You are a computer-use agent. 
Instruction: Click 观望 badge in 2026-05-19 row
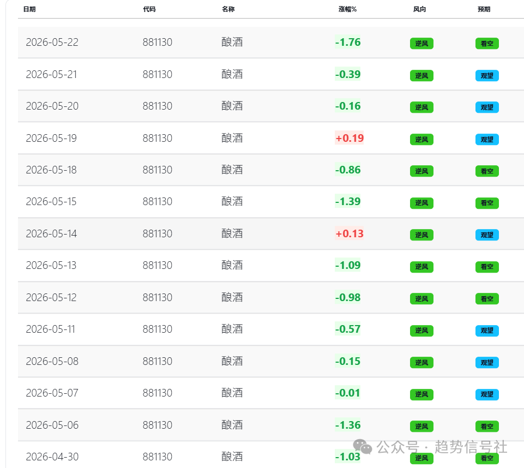pos(487,140)
